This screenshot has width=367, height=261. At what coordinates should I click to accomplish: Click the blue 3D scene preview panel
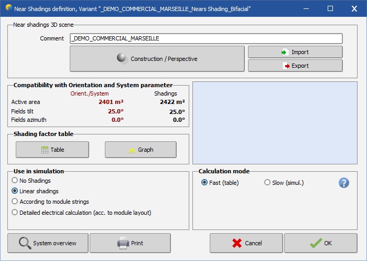[275, 123]
